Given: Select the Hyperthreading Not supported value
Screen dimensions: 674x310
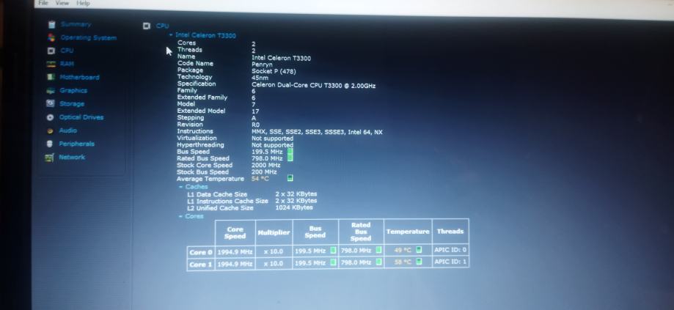Looking at the screenshot, I should pyautogui.click(x=273, y=145).
